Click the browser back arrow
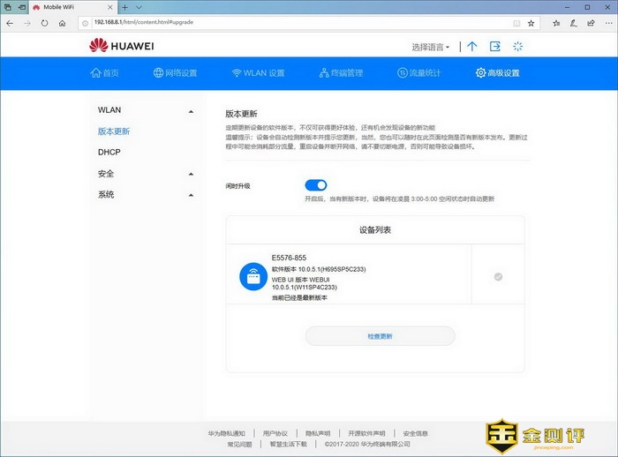This screenshot has height=457, width=618. (10, 23)
